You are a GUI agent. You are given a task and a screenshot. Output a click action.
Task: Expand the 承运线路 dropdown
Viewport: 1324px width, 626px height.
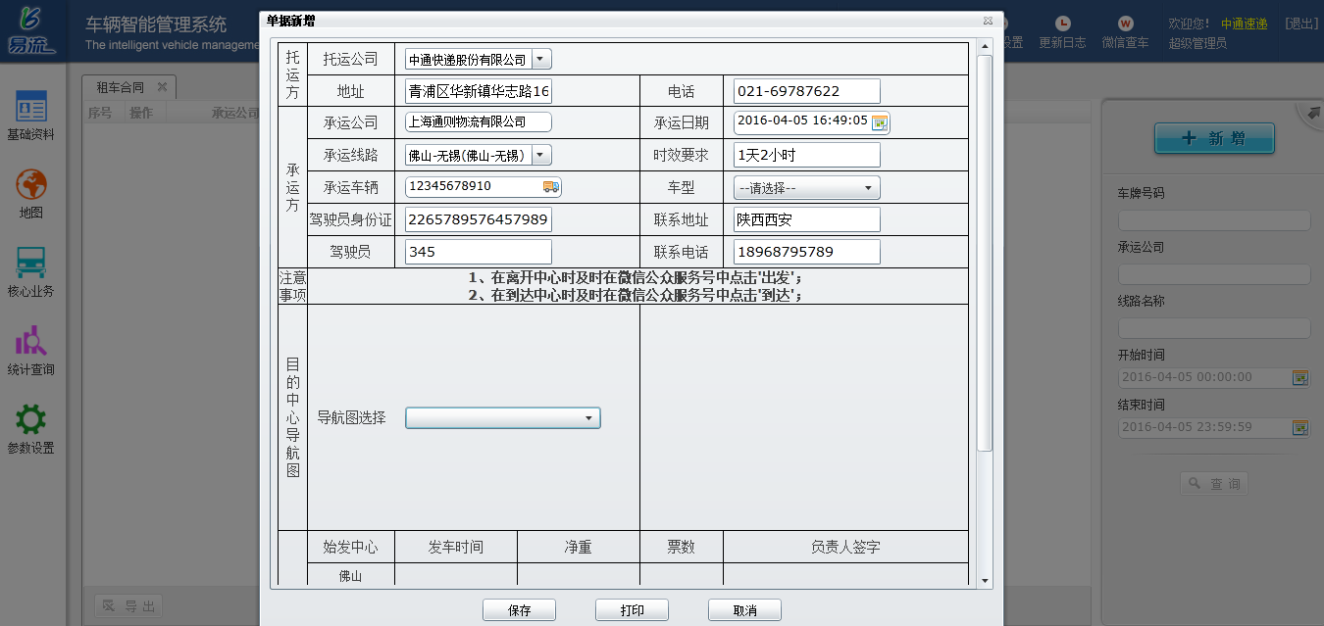click(541, 155)
